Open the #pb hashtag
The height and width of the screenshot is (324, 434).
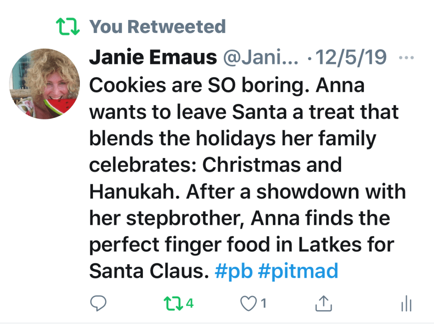click(x=234, y=271)
